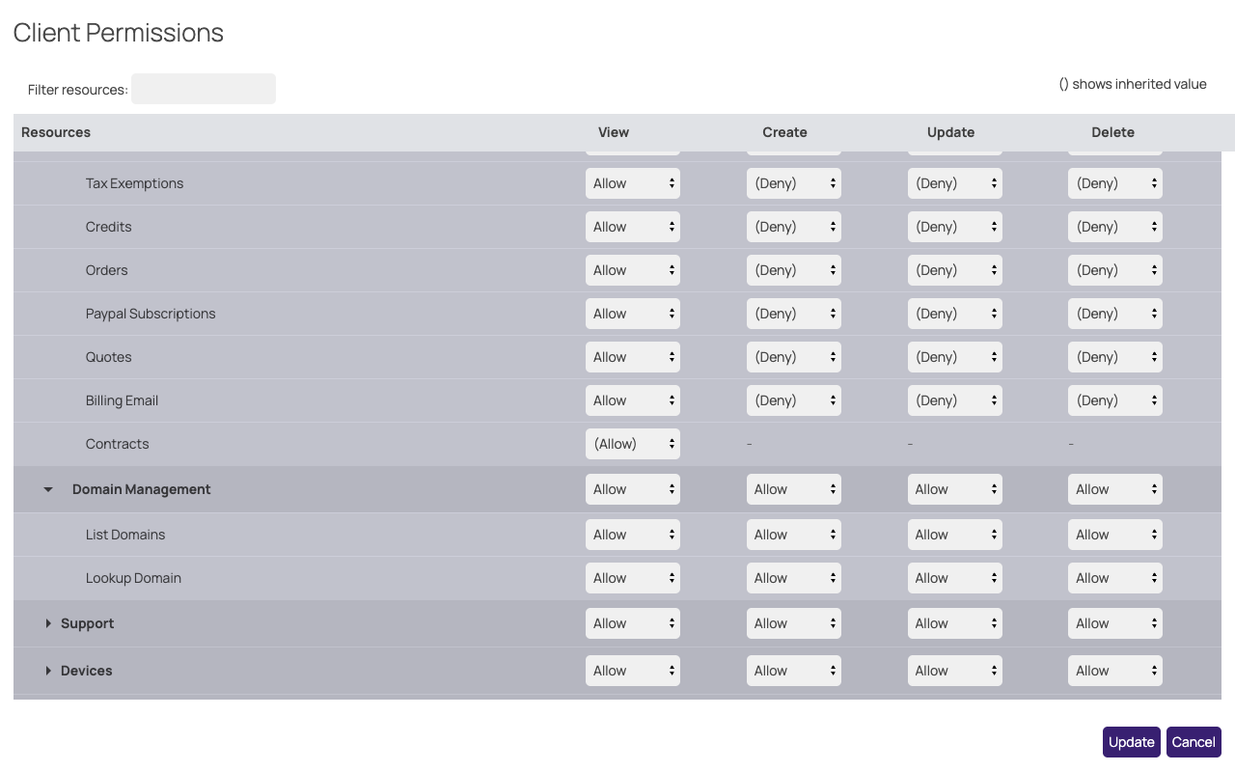This screenshot has width=1235, height=771.
Task: Select the Devices row label
Action: click(x=87, y=671)
